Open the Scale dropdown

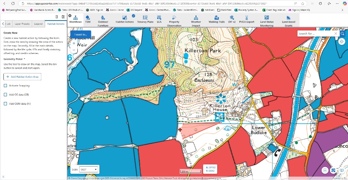coord(89,169)
